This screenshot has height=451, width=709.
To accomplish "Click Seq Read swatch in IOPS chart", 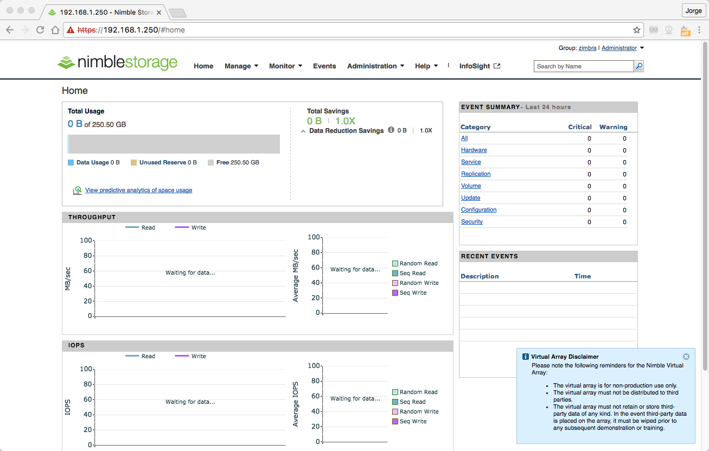I will [395, 402].
